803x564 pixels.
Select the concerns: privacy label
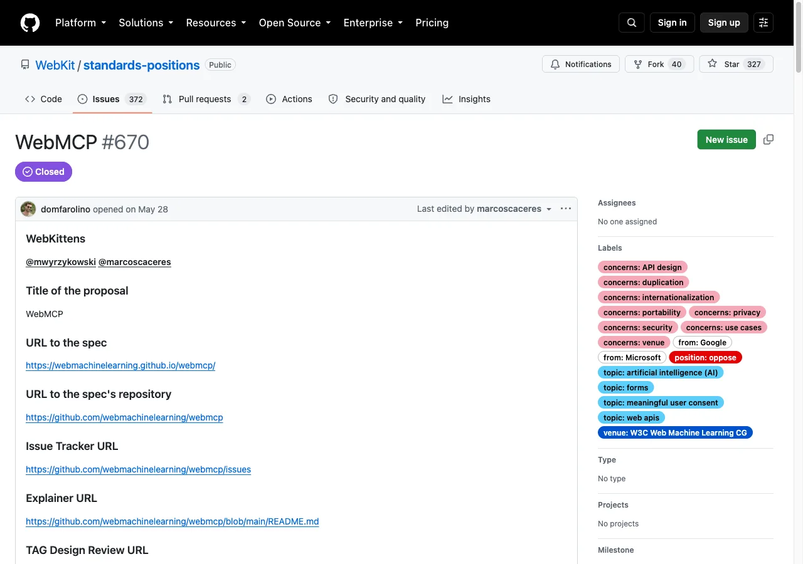point(727,312)
